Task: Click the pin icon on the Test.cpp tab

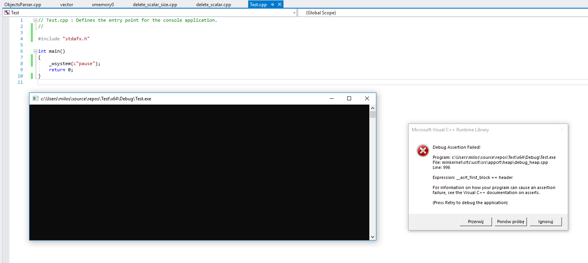Action: [x=273, y=4]
